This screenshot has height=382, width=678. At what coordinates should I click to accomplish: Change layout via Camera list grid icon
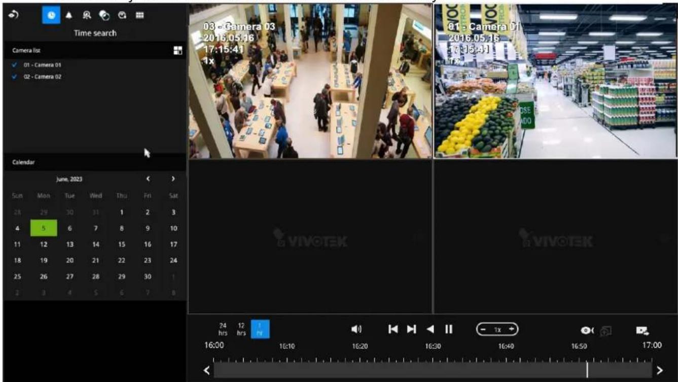point(177,51)
